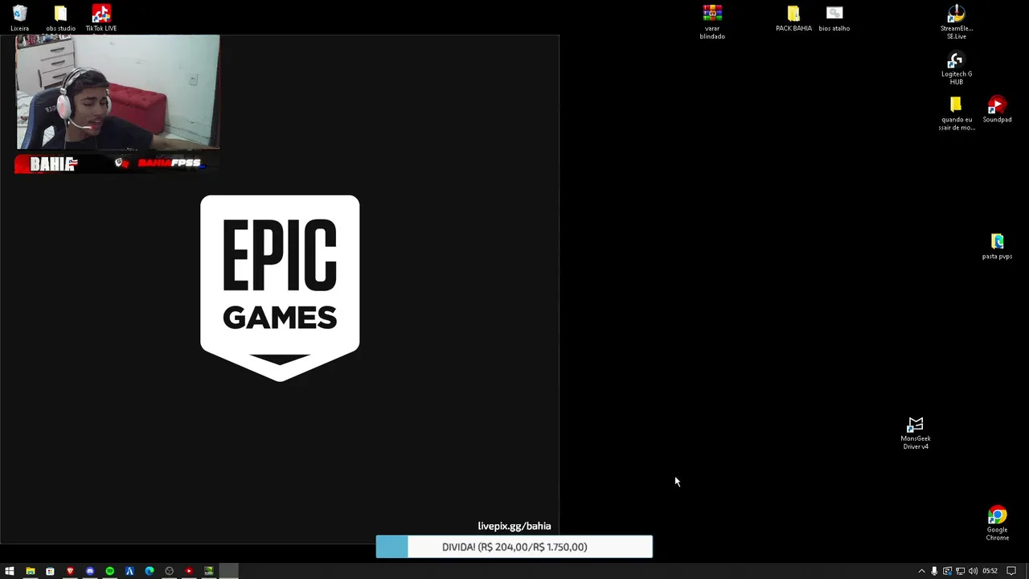Screen dimensions: 1029x579
Task: Click the microphone tray icon
Action: pyautogui.click(x=934, y=571)
